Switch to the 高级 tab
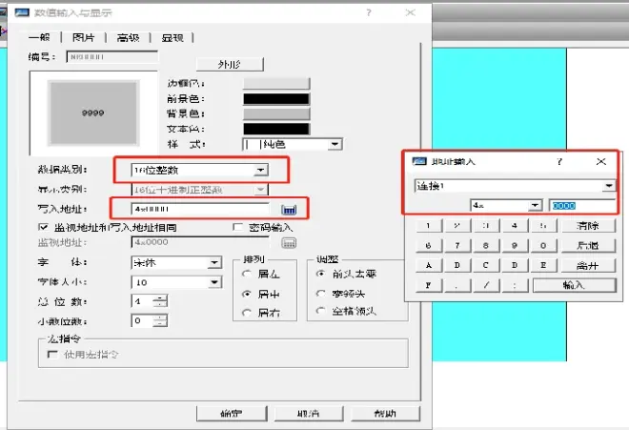The height and width of the screenshot is (430, 629). pos(128,37)
